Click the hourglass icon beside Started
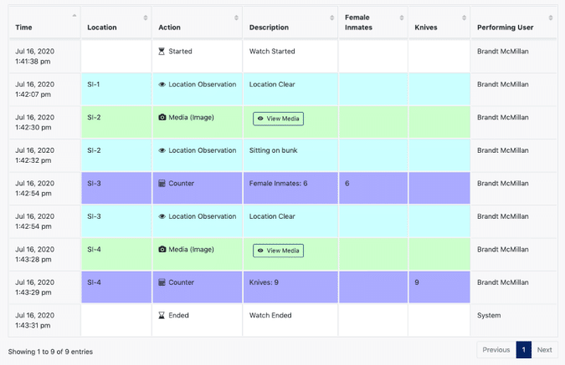The width and height of the screenshot is (565, 365). pyautogui.click(x=162, y=52)
